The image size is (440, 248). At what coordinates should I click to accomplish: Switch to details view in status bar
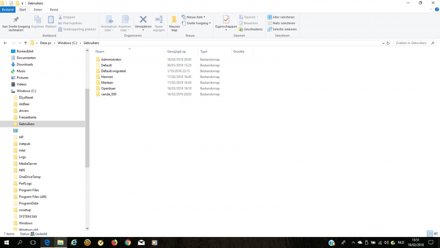point(429,233)
